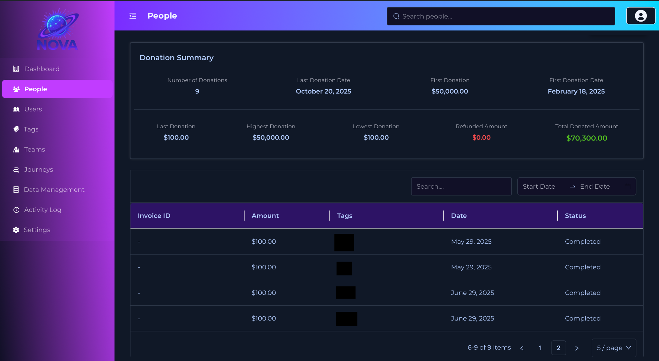This screenshot has width=659, height=361.
Task: Go to pagination page 1
Action: tap(540, 348)
